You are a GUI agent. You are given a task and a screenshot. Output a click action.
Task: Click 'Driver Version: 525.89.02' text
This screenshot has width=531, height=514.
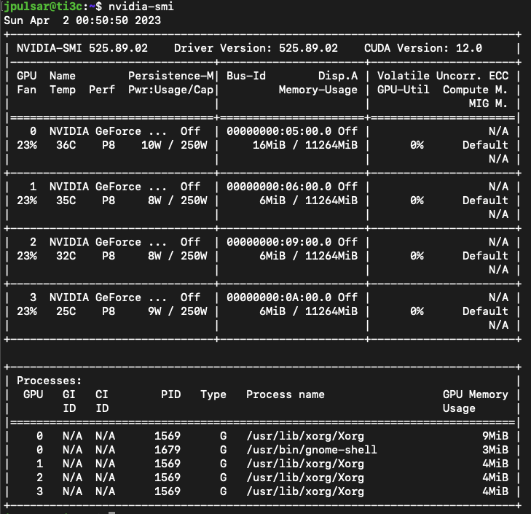(256, 48)
